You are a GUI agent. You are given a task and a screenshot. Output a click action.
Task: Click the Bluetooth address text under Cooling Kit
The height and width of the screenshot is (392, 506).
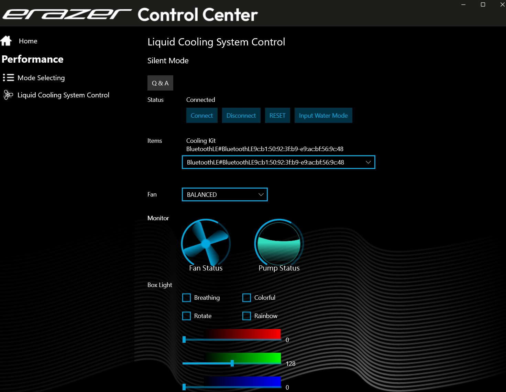pyautogui.click(x=265, y=149)
